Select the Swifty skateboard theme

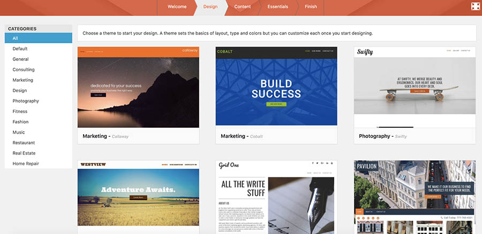(415, 87)
